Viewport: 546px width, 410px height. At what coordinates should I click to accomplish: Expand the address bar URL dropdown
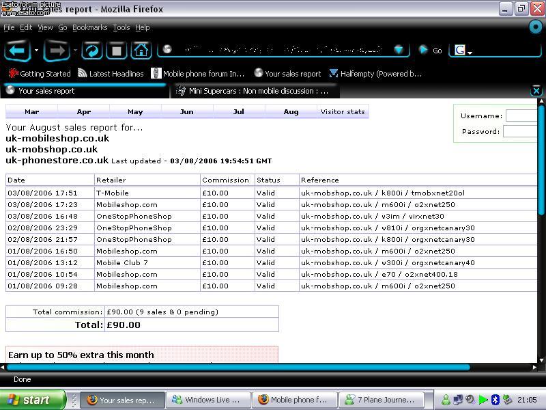coord(399,50)
